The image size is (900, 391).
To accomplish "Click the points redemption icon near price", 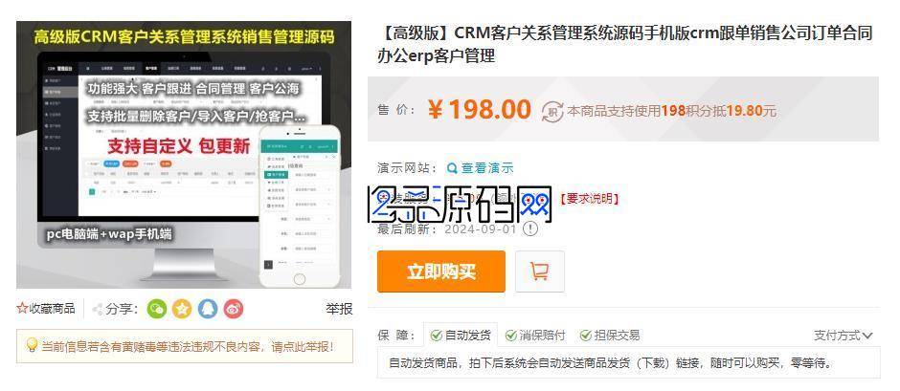I will click(x=552, y=111).
